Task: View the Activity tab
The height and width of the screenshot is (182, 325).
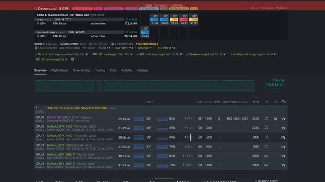Action: pos(126,70)
